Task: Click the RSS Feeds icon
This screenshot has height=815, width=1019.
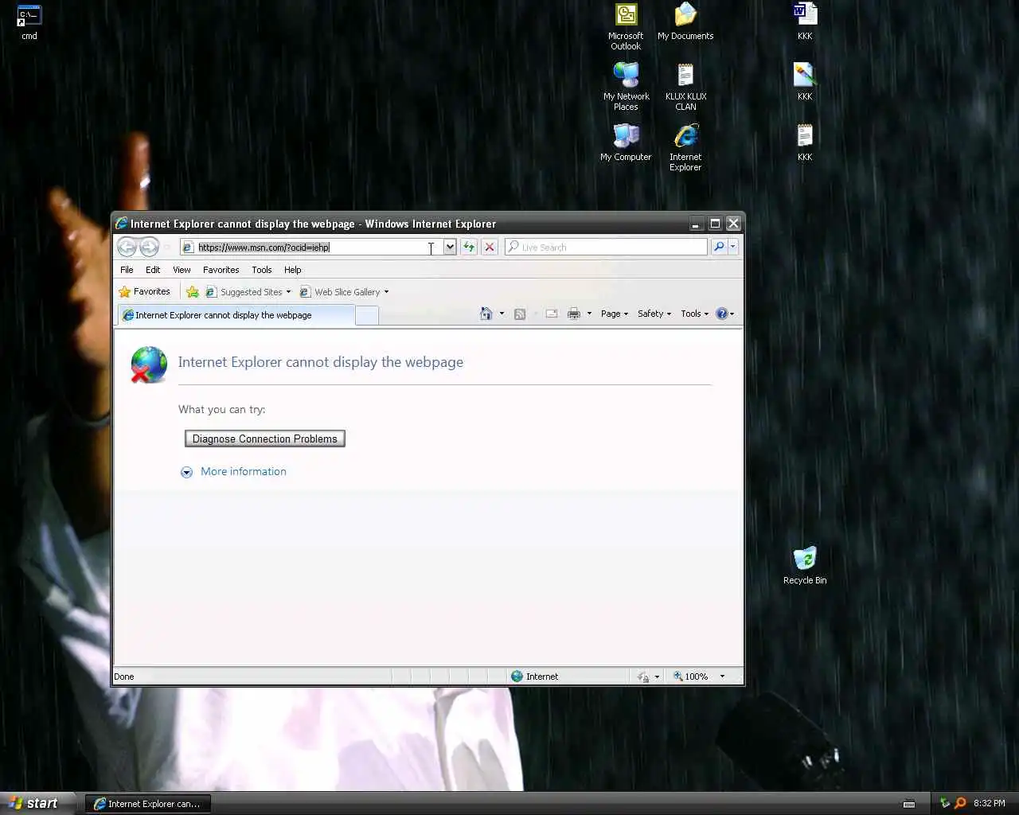Action: pos(520,314)
